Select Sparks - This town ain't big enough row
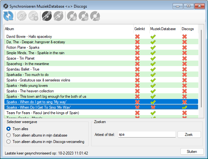This screenshot has height=159, width=208. click(x=101, y=96)
